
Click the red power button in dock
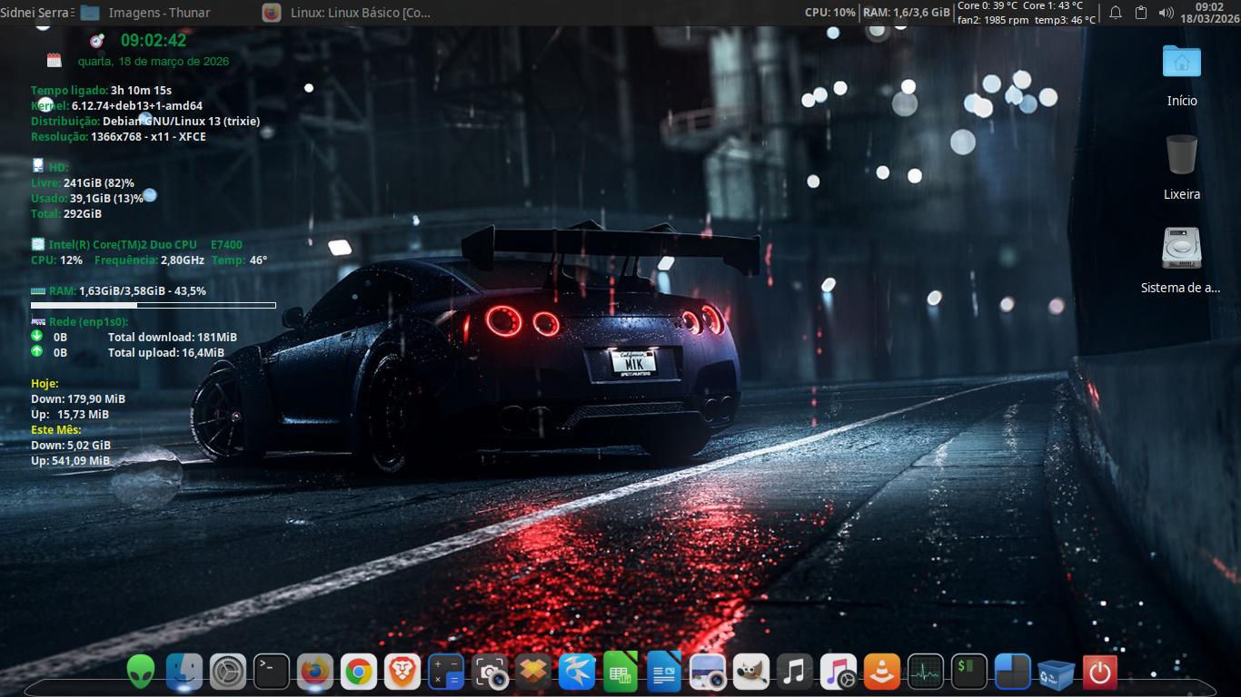[1099, 672]
